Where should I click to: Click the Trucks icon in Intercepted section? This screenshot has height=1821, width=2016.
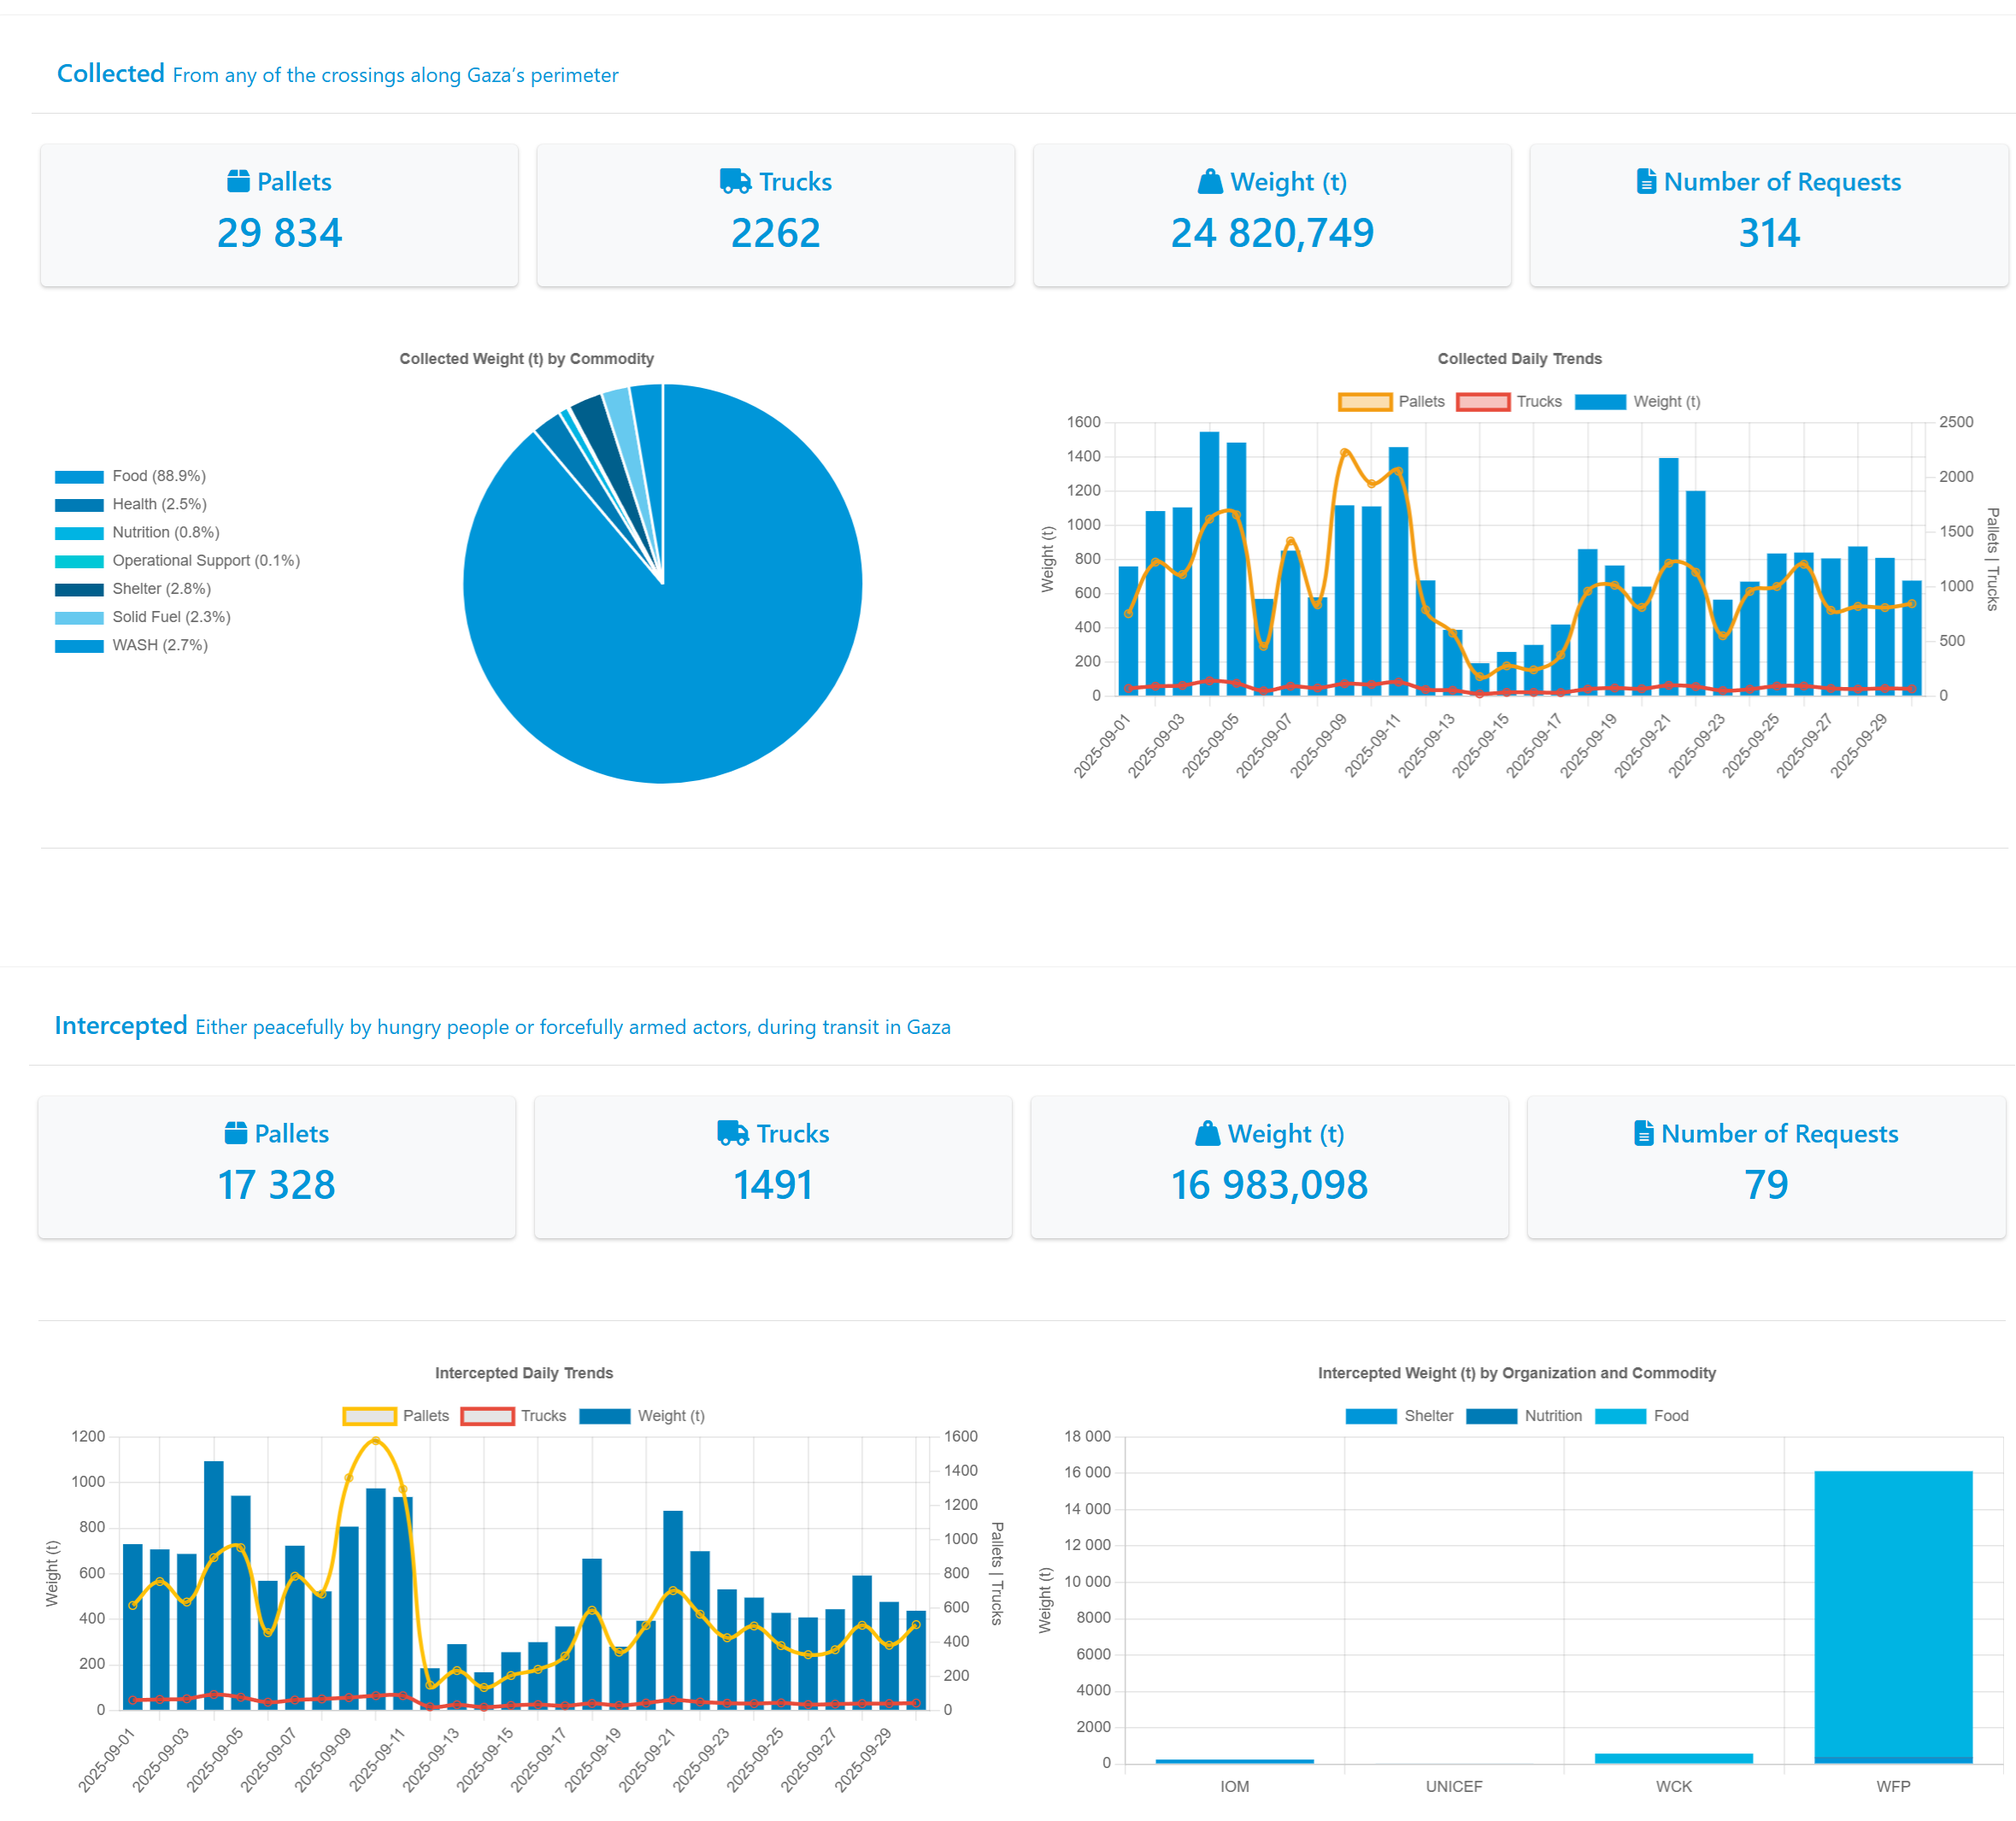click(x=733, y=1133)
